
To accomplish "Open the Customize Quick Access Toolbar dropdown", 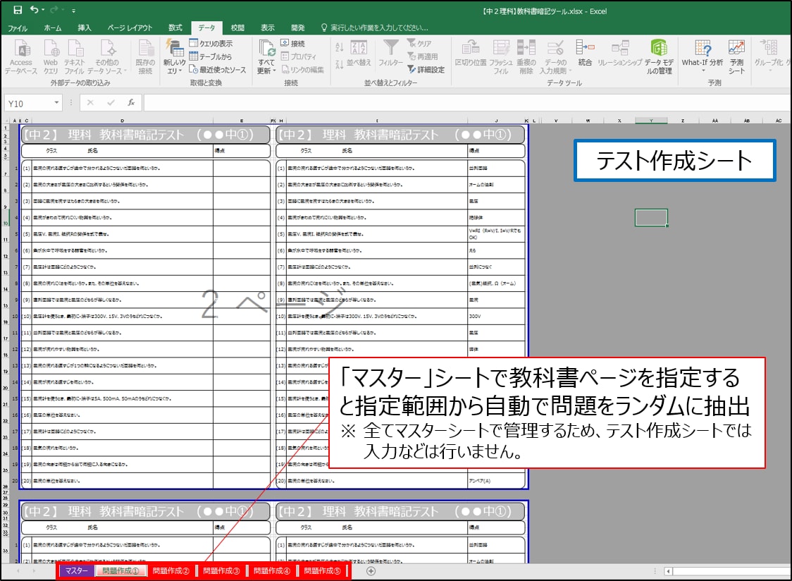I will click(x=74, y=11).
